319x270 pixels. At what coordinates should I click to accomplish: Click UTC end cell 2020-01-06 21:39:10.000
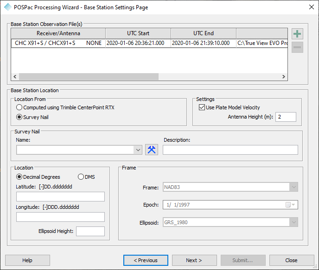point(204,43)
